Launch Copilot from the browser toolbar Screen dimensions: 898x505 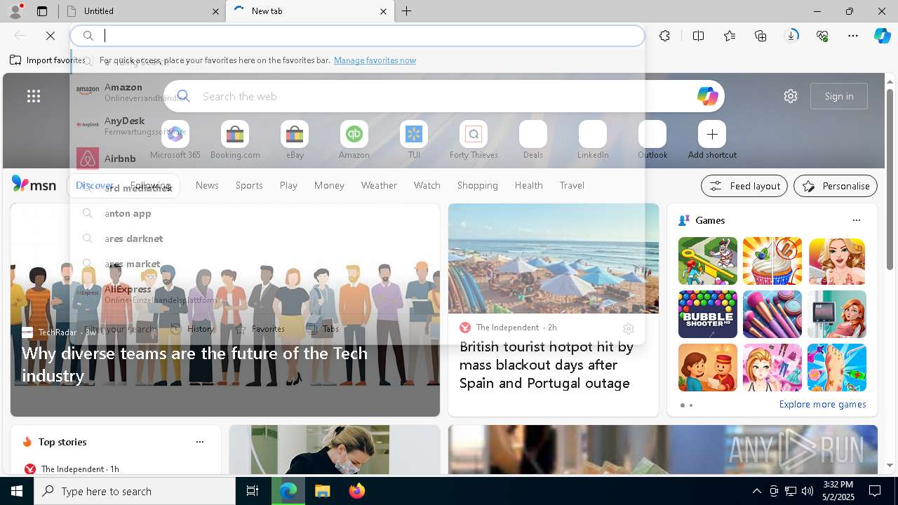pos(882,36)
